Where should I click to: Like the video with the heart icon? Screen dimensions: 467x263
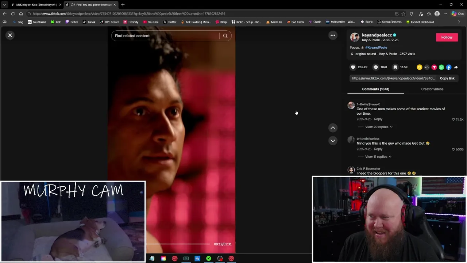[x=353, y=67]
